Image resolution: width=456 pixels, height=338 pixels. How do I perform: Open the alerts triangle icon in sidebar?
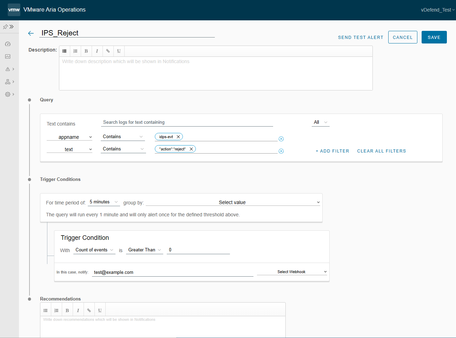8,69
